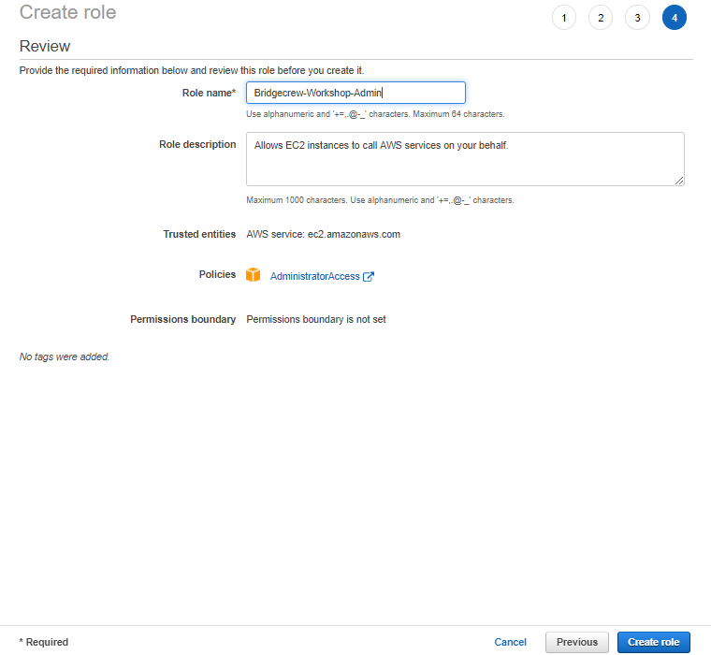Click the Role name input field
Image resolution: width=711 pixels, height=655 pixels.
[355, 93]
